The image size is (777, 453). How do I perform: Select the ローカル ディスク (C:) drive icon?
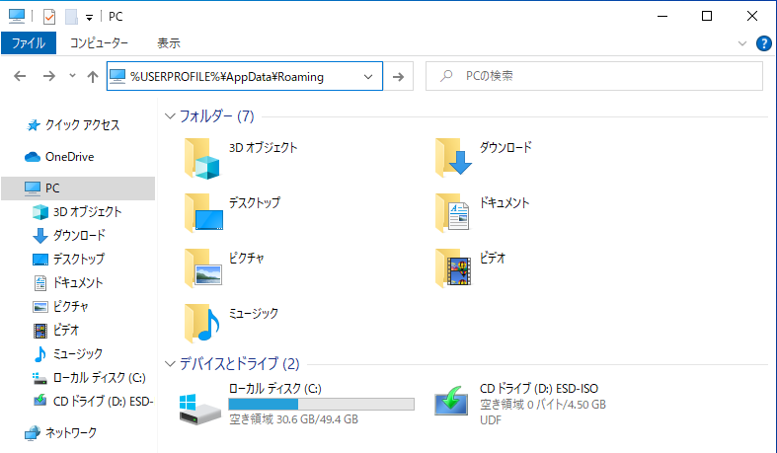tap(200, 404)
